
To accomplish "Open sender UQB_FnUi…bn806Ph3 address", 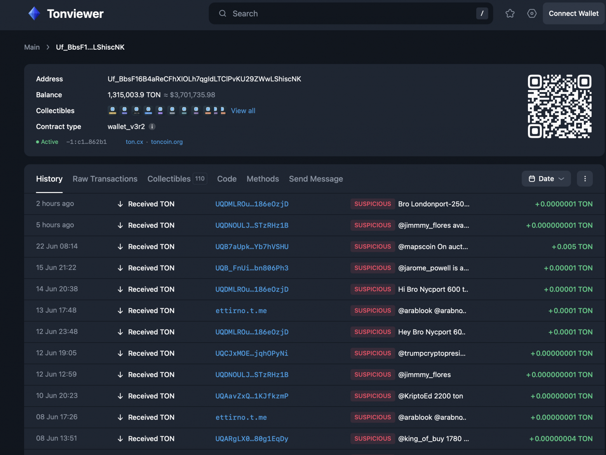I will coord(252,268).
